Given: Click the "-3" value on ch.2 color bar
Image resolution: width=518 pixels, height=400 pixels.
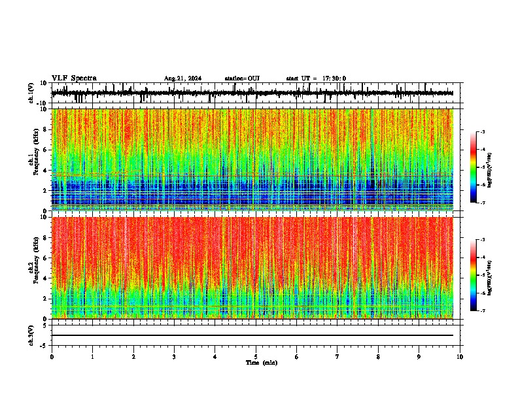Looking at the screenshot, I should pyautogui.click(x=483, y=240).
